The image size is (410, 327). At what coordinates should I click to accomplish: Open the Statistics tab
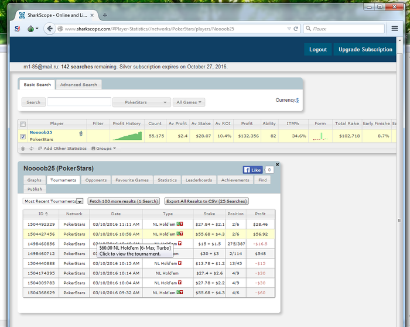pos(168,180)
